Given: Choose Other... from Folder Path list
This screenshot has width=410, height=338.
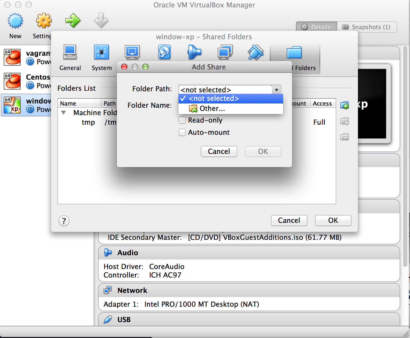Looking at the screenshot, I should point(231,109).
